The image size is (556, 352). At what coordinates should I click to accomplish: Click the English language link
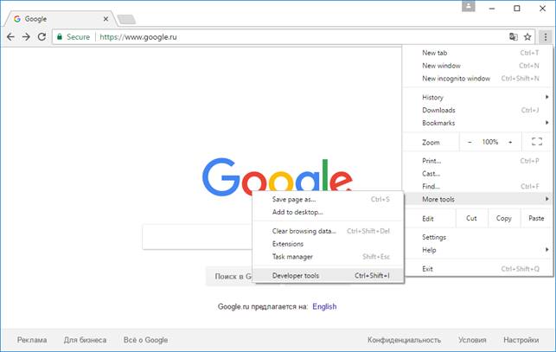click(x=324, y=306)
